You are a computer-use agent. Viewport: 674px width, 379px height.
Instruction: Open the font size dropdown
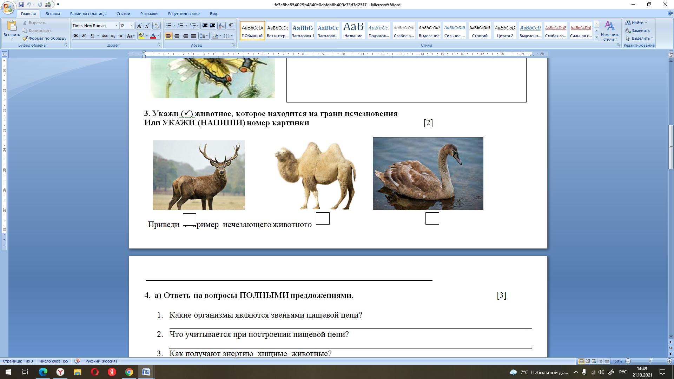coord(132,26)
